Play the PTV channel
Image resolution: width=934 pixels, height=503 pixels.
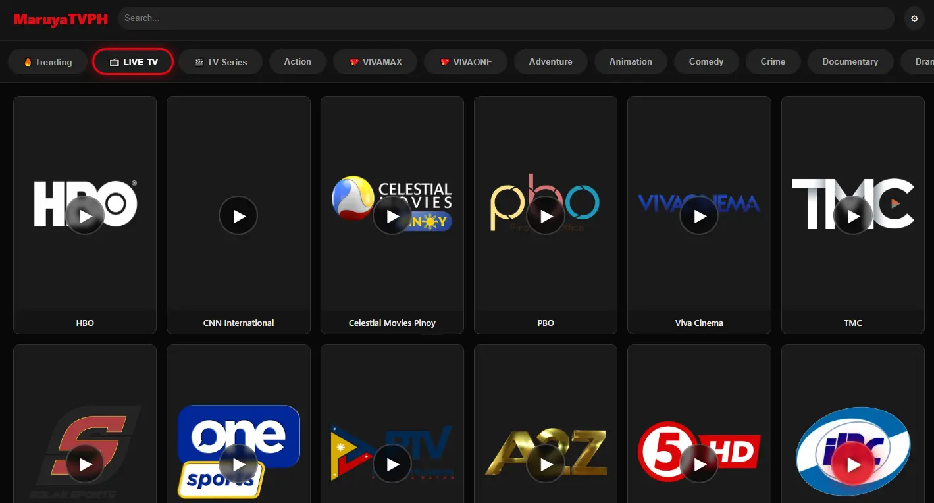click(392, 464)
